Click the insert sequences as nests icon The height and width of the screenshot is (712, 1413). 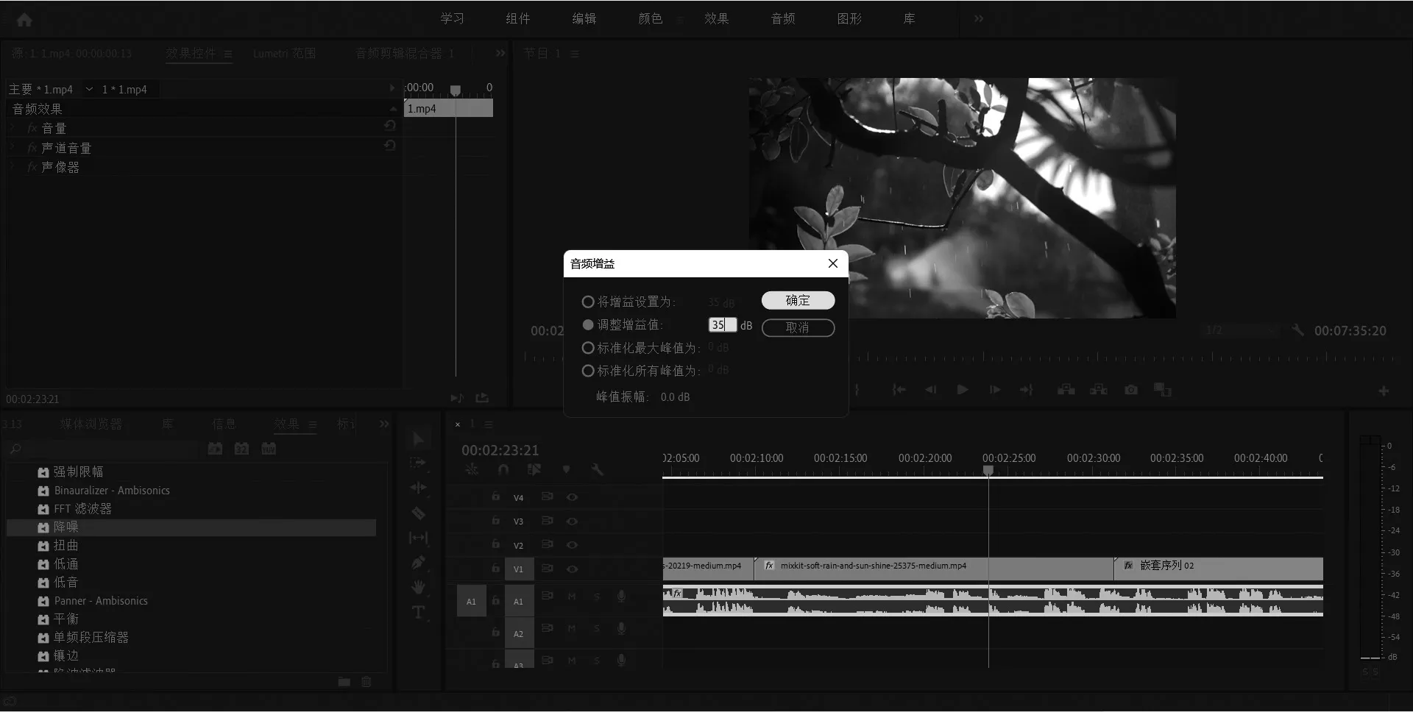tap(472, 469)
